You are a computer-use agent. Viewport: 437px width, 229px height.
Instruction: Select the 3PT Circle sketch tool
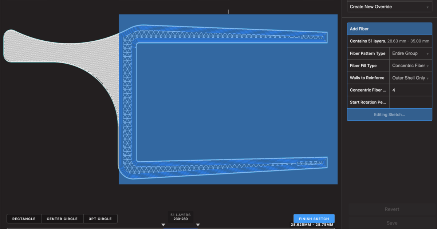[101, 218]
